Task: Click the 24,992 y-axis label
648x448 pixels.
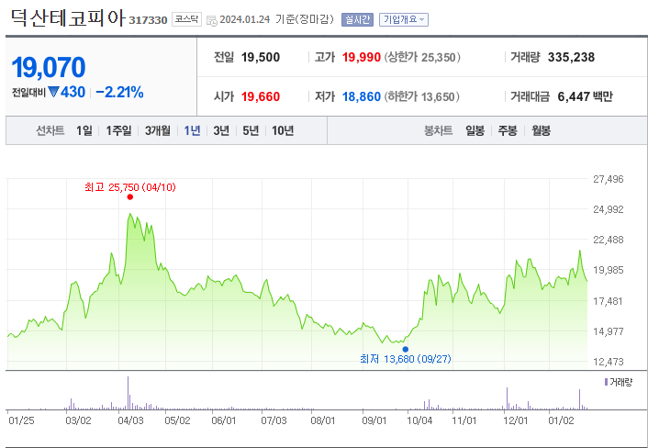Action: point(608,209)
